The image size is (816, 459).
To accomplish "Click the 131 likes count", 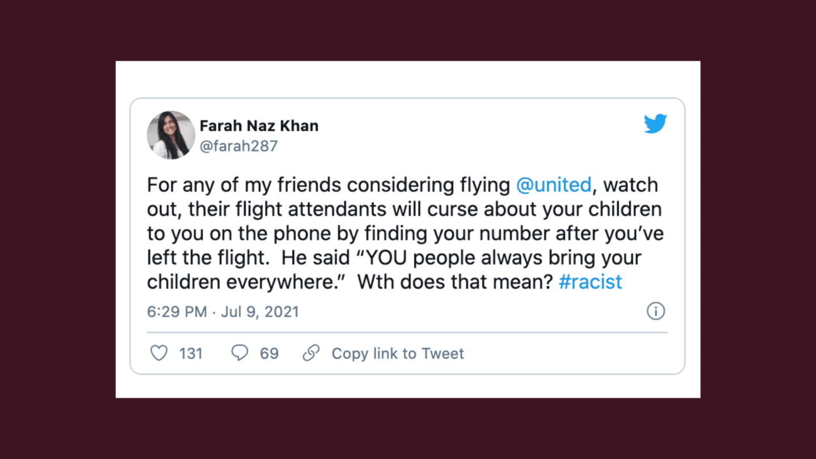I will click(x=191, y=354).
